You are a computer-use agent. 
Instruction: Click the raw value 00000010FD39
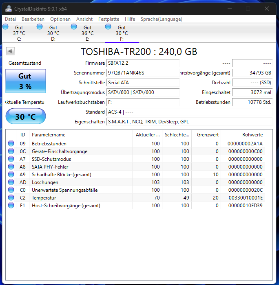pyautogui.click(x=246, y=205)
